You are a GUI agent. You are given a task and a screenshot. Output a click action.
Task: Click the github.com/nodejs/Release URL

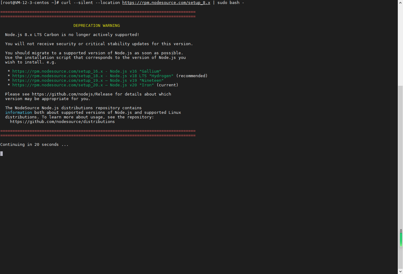click(x=72, y=94)
